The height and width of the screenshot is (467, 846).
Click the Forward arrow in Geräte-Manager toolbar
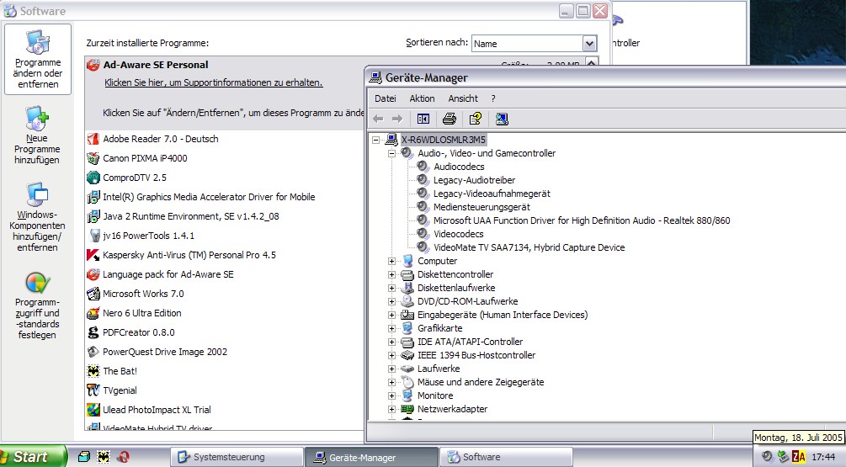point(397,119)
